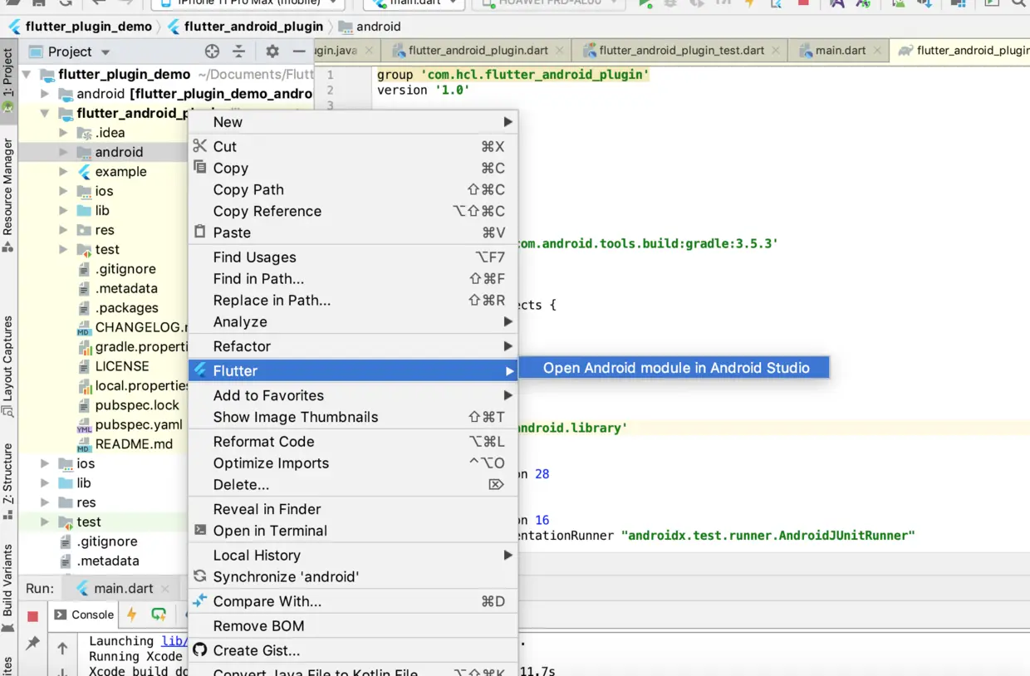
Task: Select .metadata under flutter_android_plugin
Action: click(126, 288)
